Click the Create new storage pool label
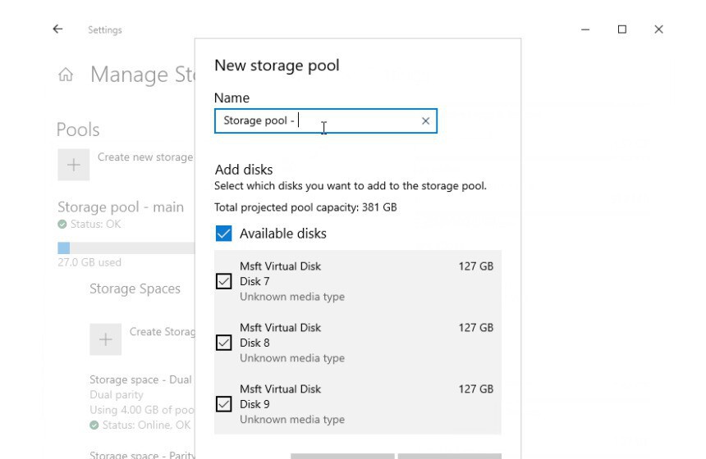The image size is (706, 459). (x=145, y=157)
